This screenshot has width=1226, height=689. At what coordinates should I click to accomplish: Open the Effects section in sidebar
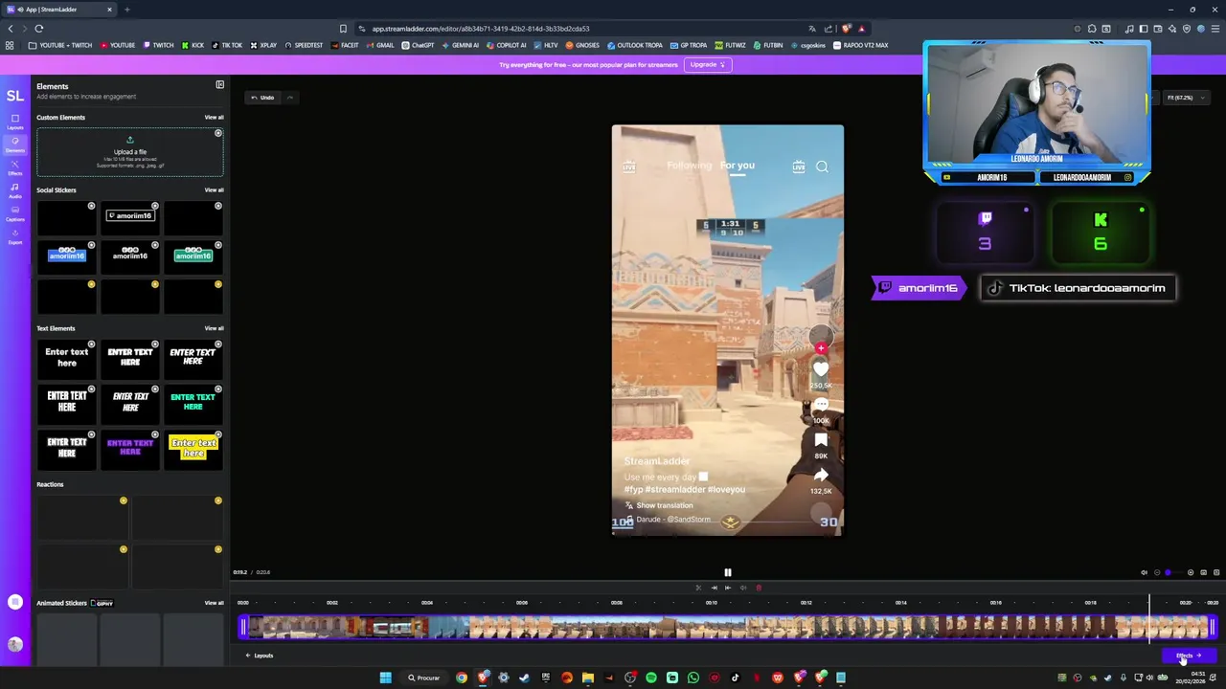click(x=15, y=167)
